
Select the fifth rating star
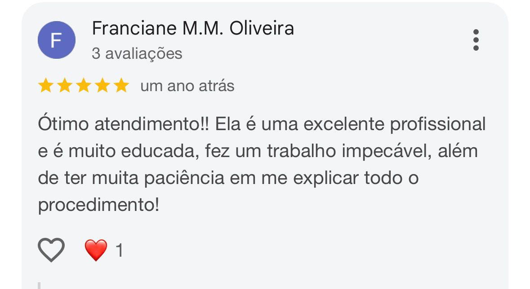(121, 85)
